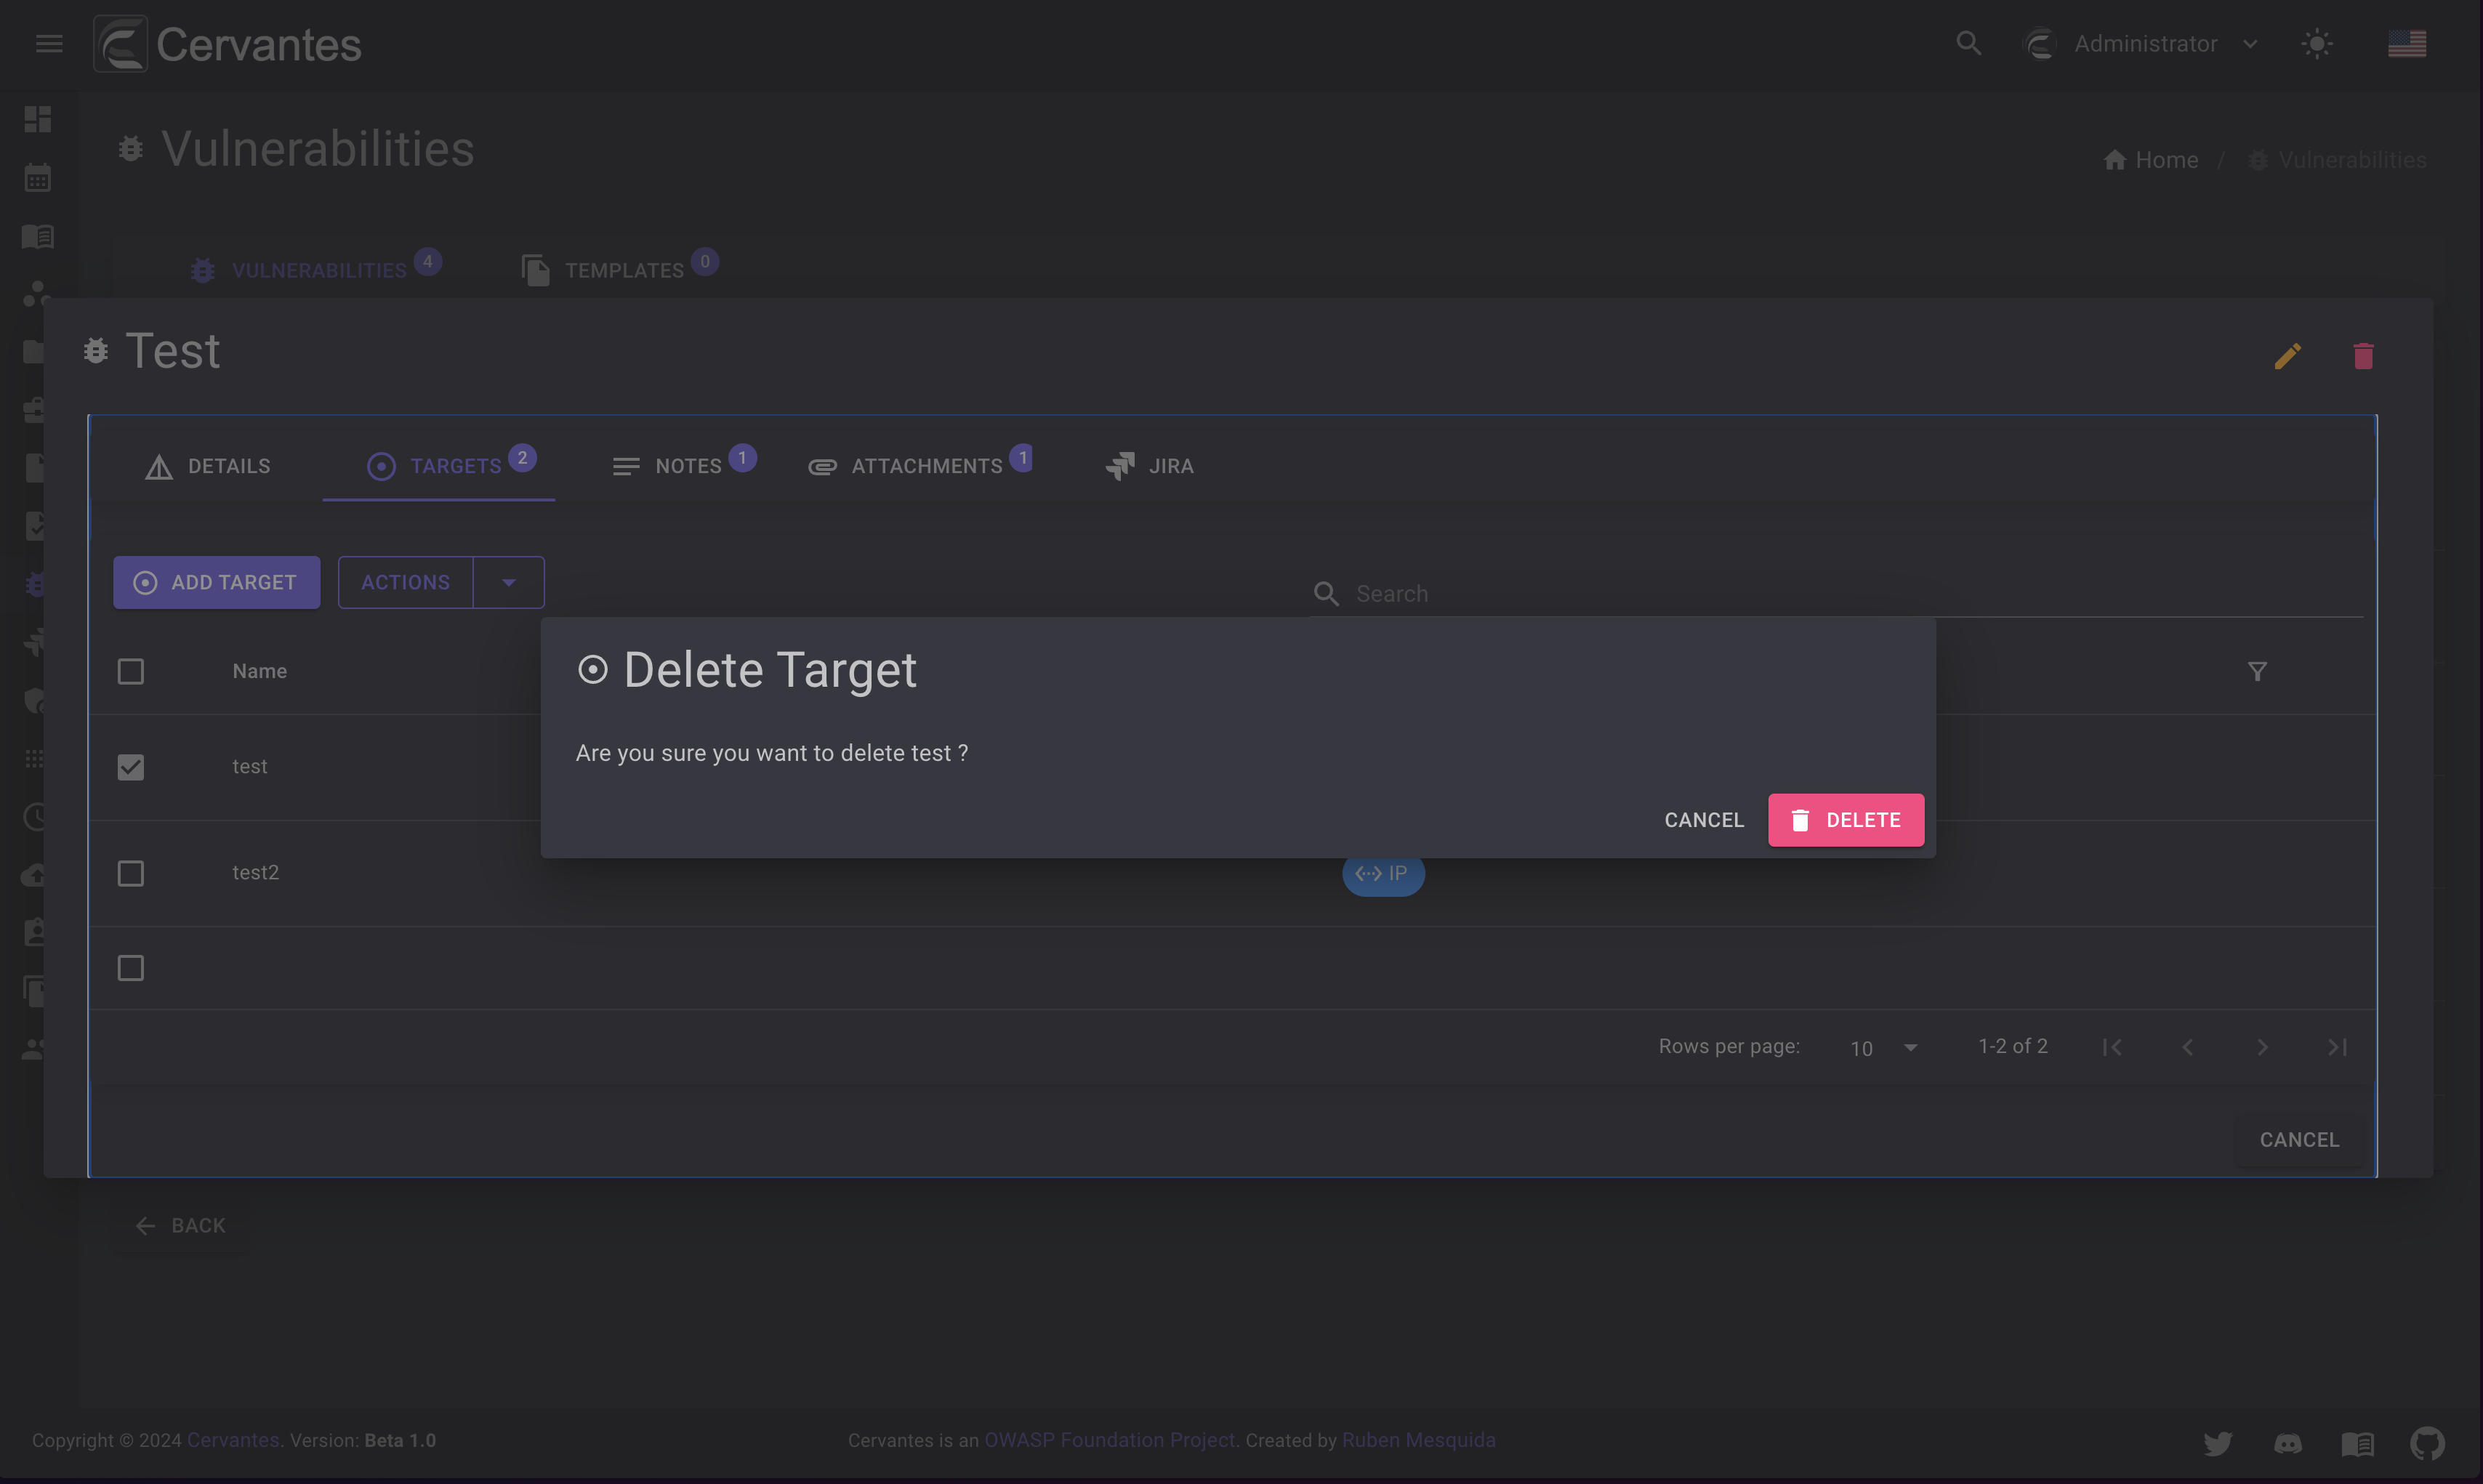Click red trash icon beside Test title

(x=2363, y=356)
